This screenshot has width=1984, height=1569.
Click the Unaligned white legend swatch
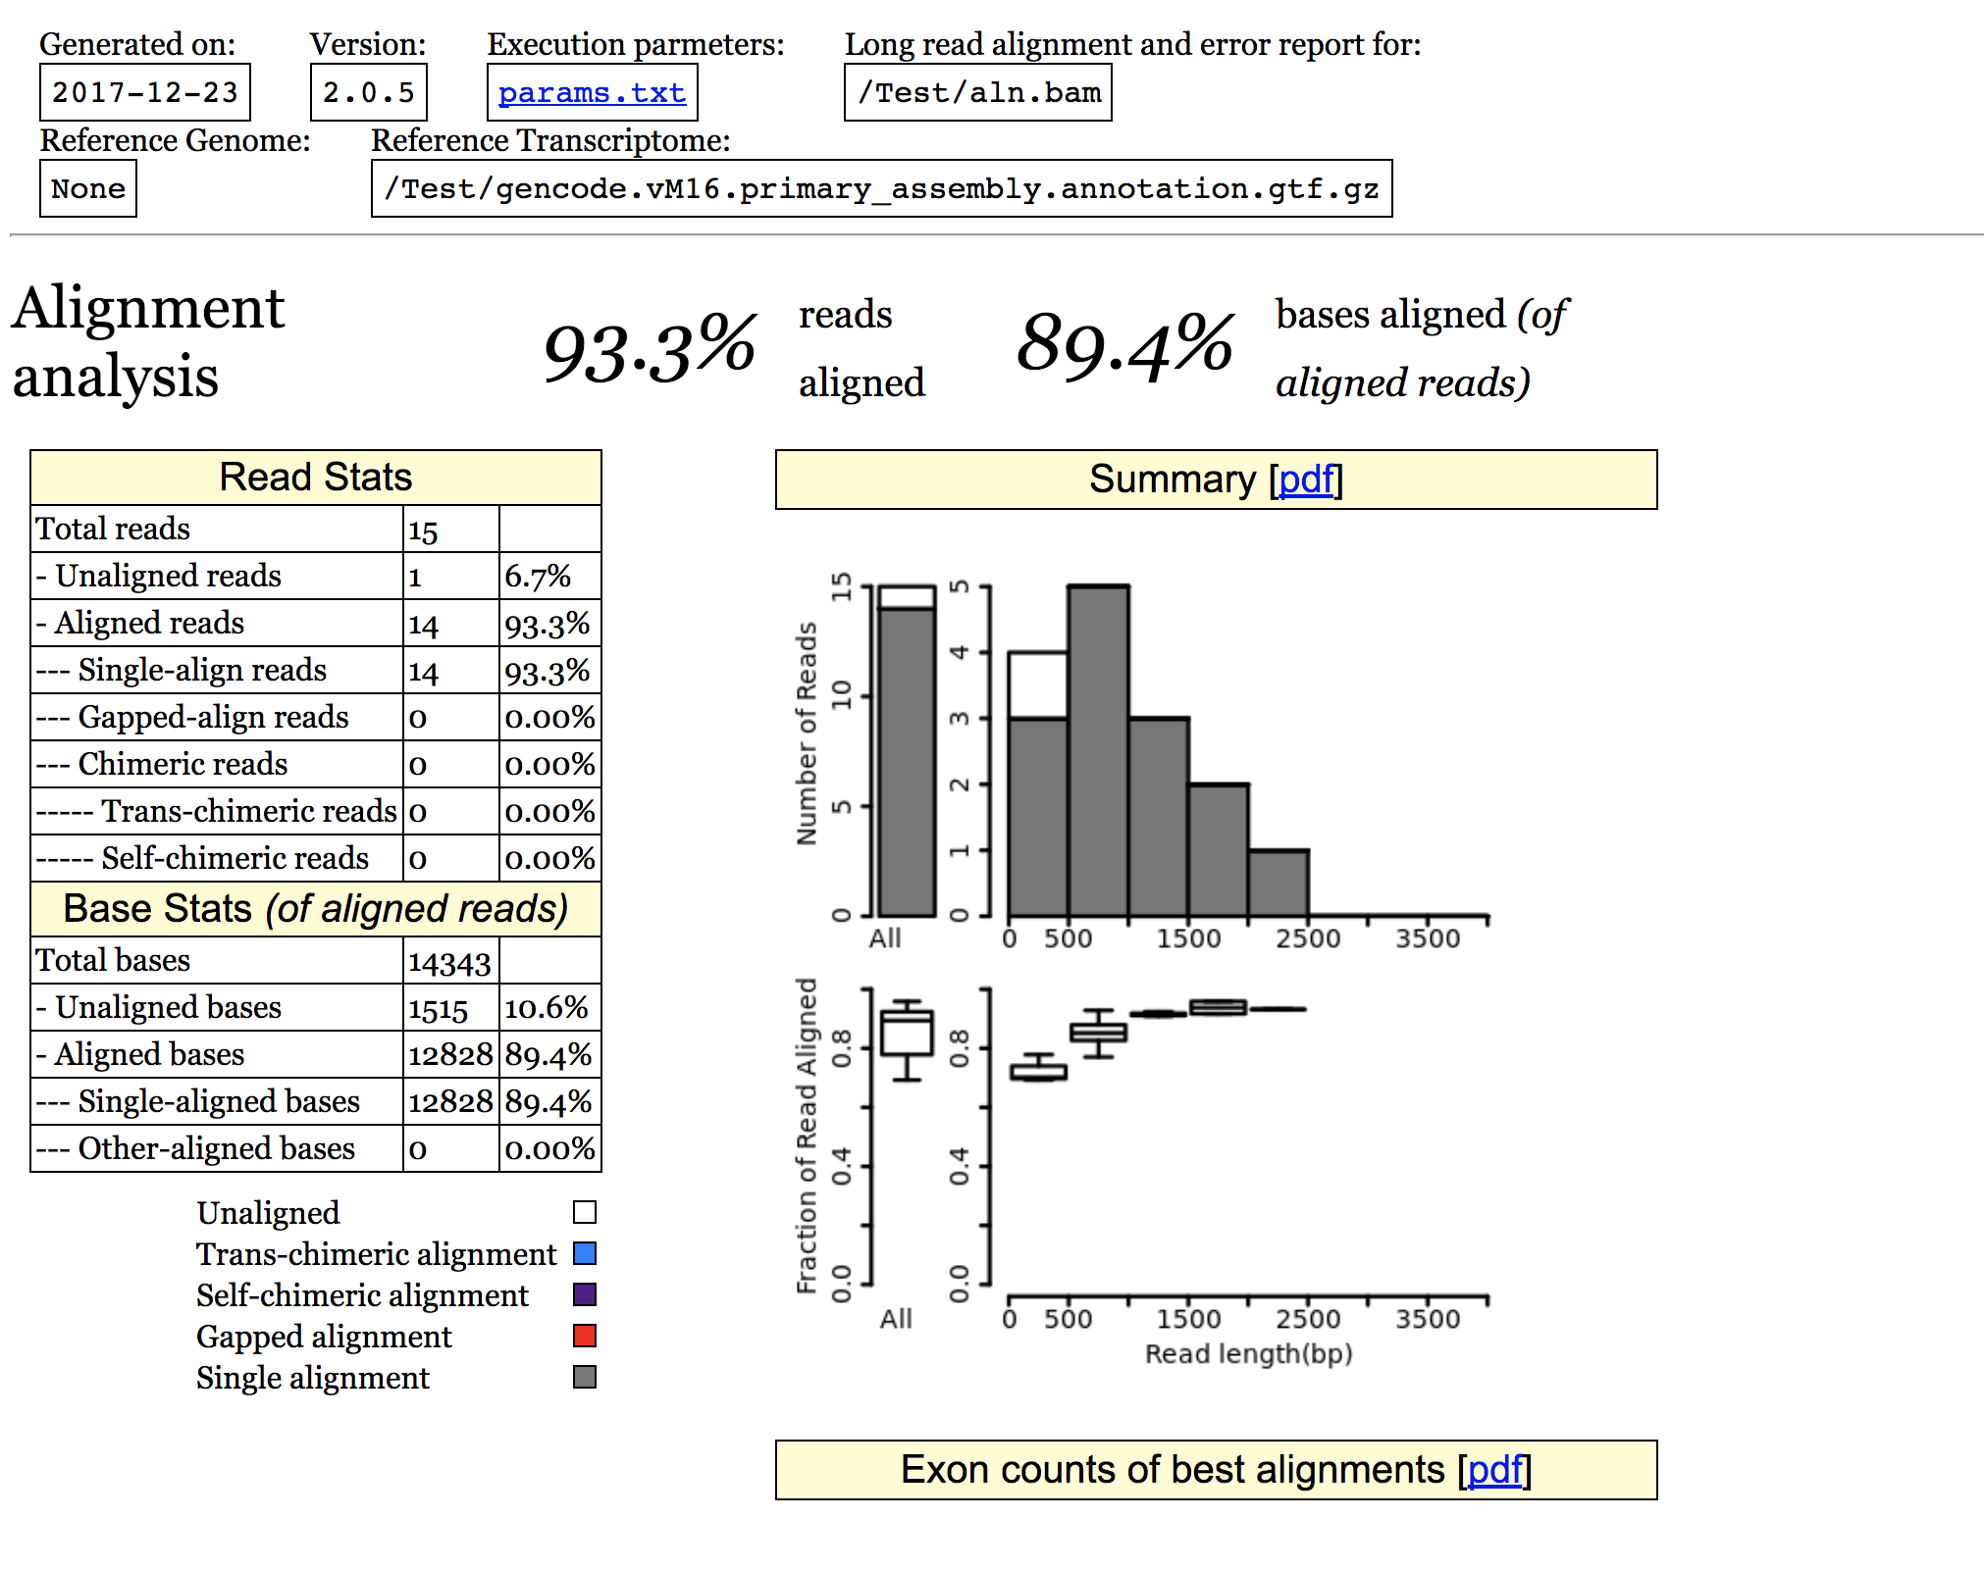pyautogui.click(x=585, y=1213)
